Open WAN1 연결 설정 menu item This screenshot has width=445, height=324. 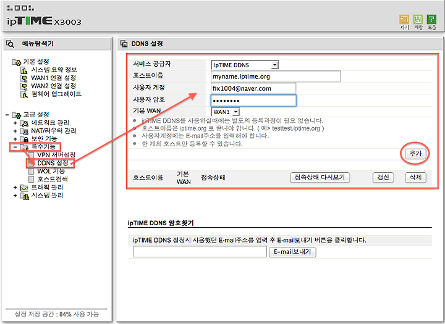pyautogui.click(x=54, y=78)
